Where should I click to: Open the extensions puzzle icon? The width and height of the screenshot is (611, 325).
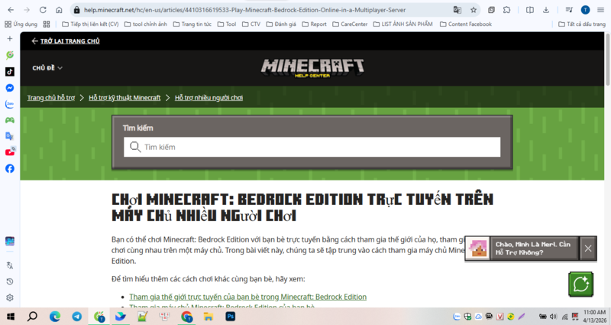tap(506, 10)
